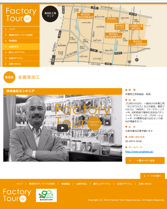Click the ホームページ section label
Viewport: 167px width, 209px height.
pyautogui.click(x=135, y=147)
